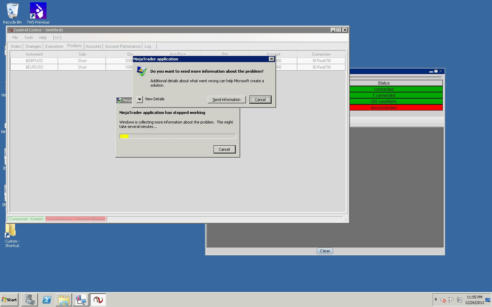Image resolution: width=492 pixels, height=307 pixels.
Task: Click the Server Manager taskbar icon
Action: coord(30,300)
